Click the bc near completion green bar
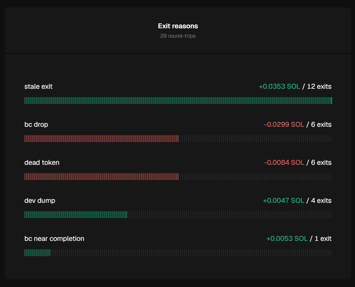Image resolution: width=355 pixels, height=287 pixels. [37, 253]
